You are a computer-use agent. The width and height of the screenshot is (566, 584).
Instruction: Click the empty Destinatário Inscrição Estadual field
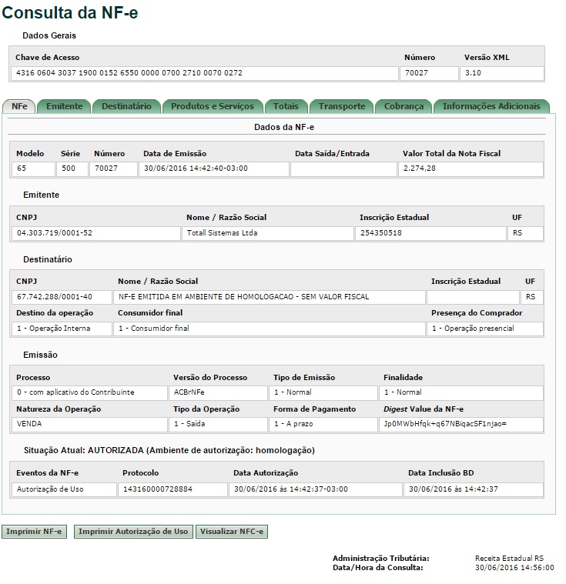click(473, 297)
